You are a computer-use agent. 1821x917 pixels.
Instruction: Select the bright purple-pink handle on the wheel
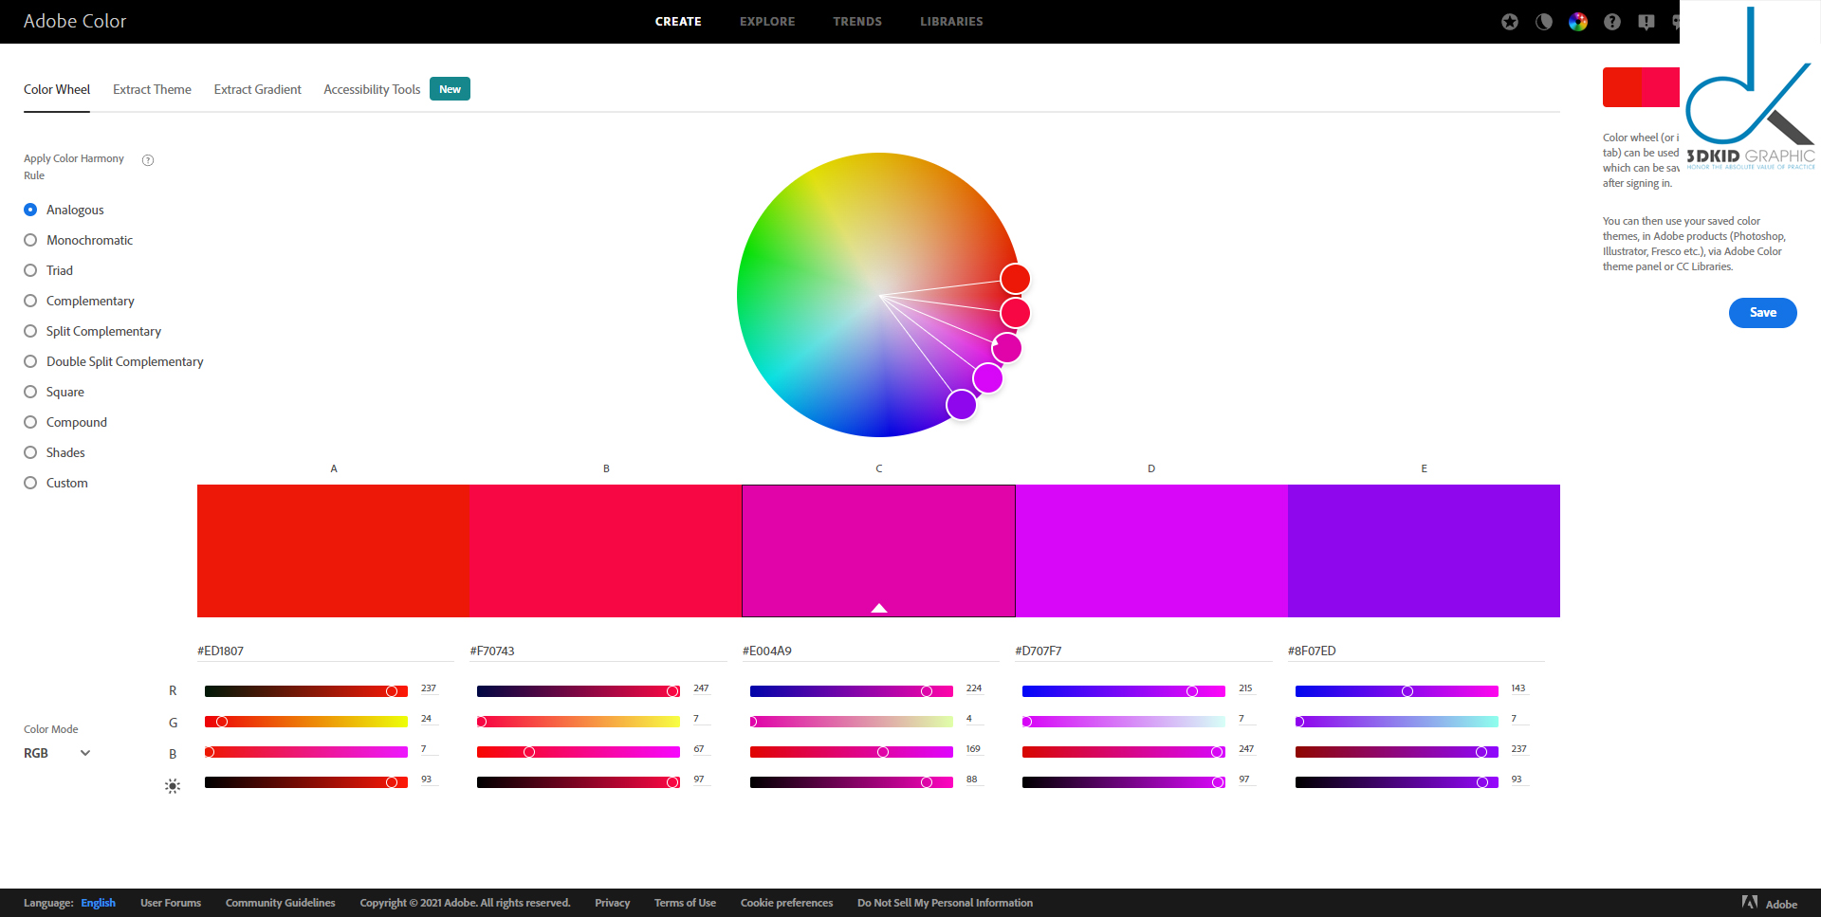[x=988, y=378]
